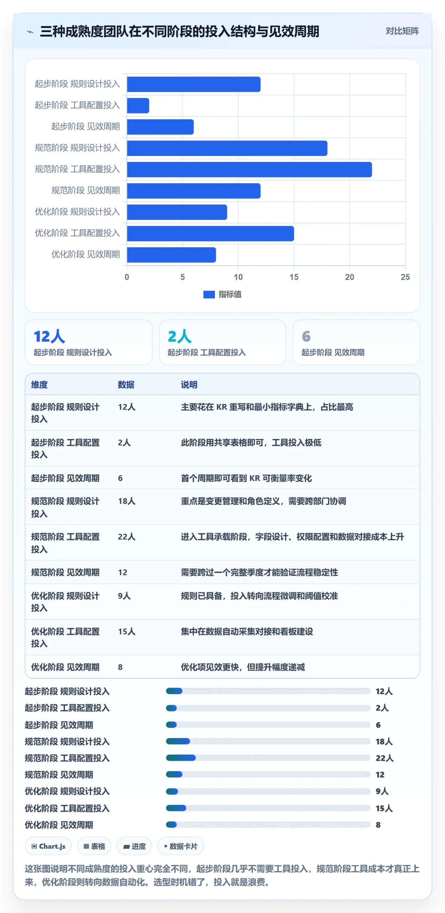
Task: Click chart axis label 规范阶段 工具配置投入
Action: tap(77, 169)
